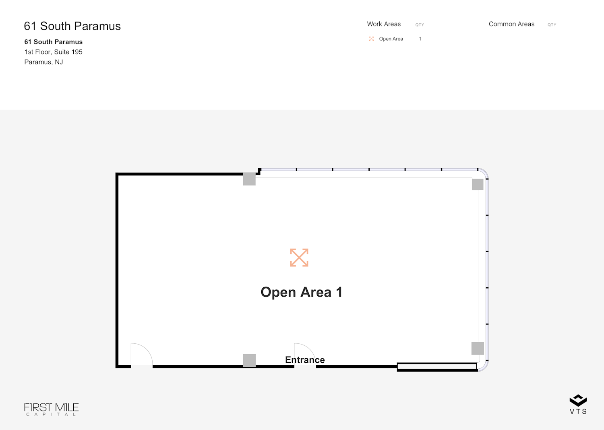
Task: Click the bottom-right gray column square
Action: 478,348
